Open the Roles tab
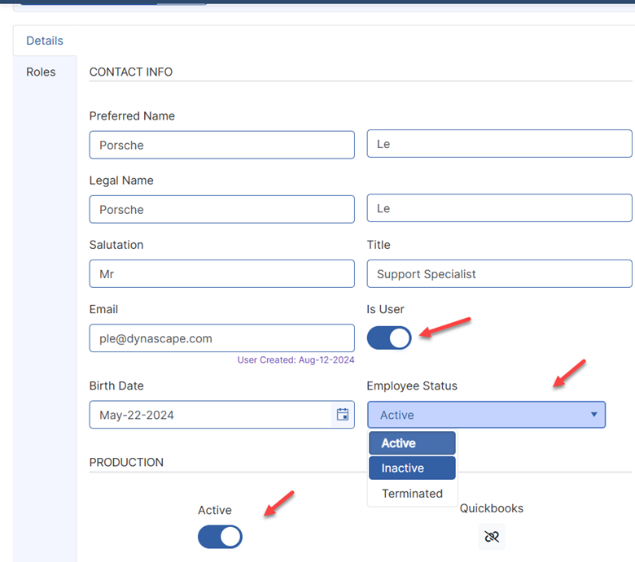This screenshot has height=562, width=635. click(41, 72)
